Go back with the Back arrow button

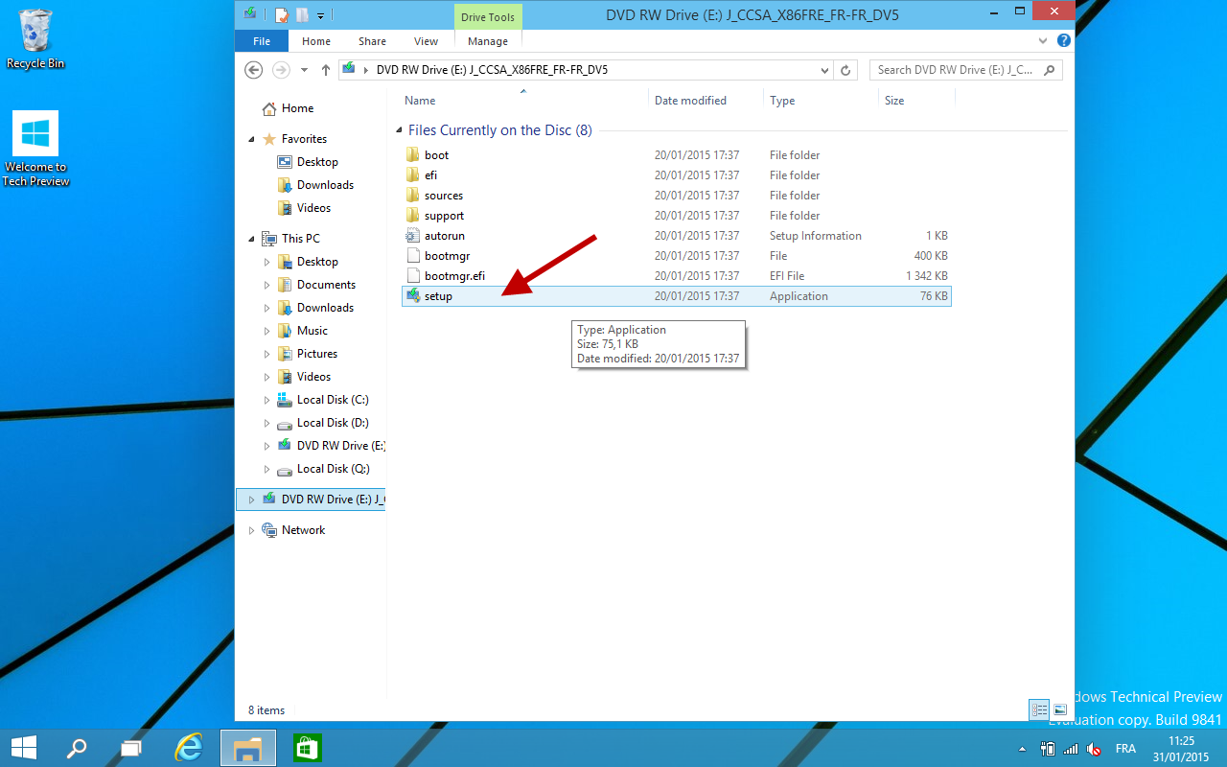254,70
